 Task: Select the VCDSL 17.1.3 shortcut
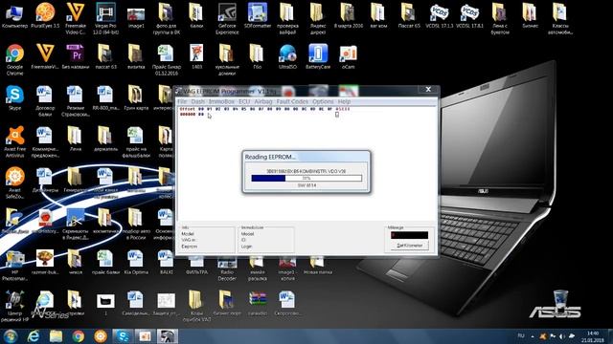click(x=440, y=15)
